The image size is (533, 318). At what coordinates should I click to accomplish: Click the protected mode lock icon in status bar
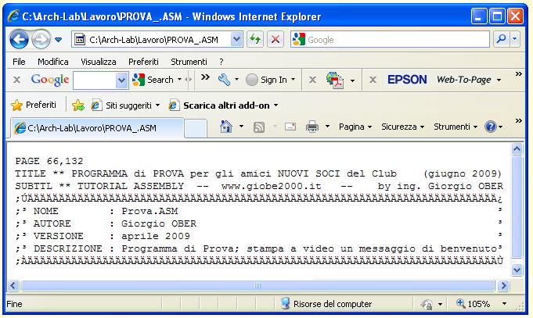pyautogui.click(x=427, y=304)
